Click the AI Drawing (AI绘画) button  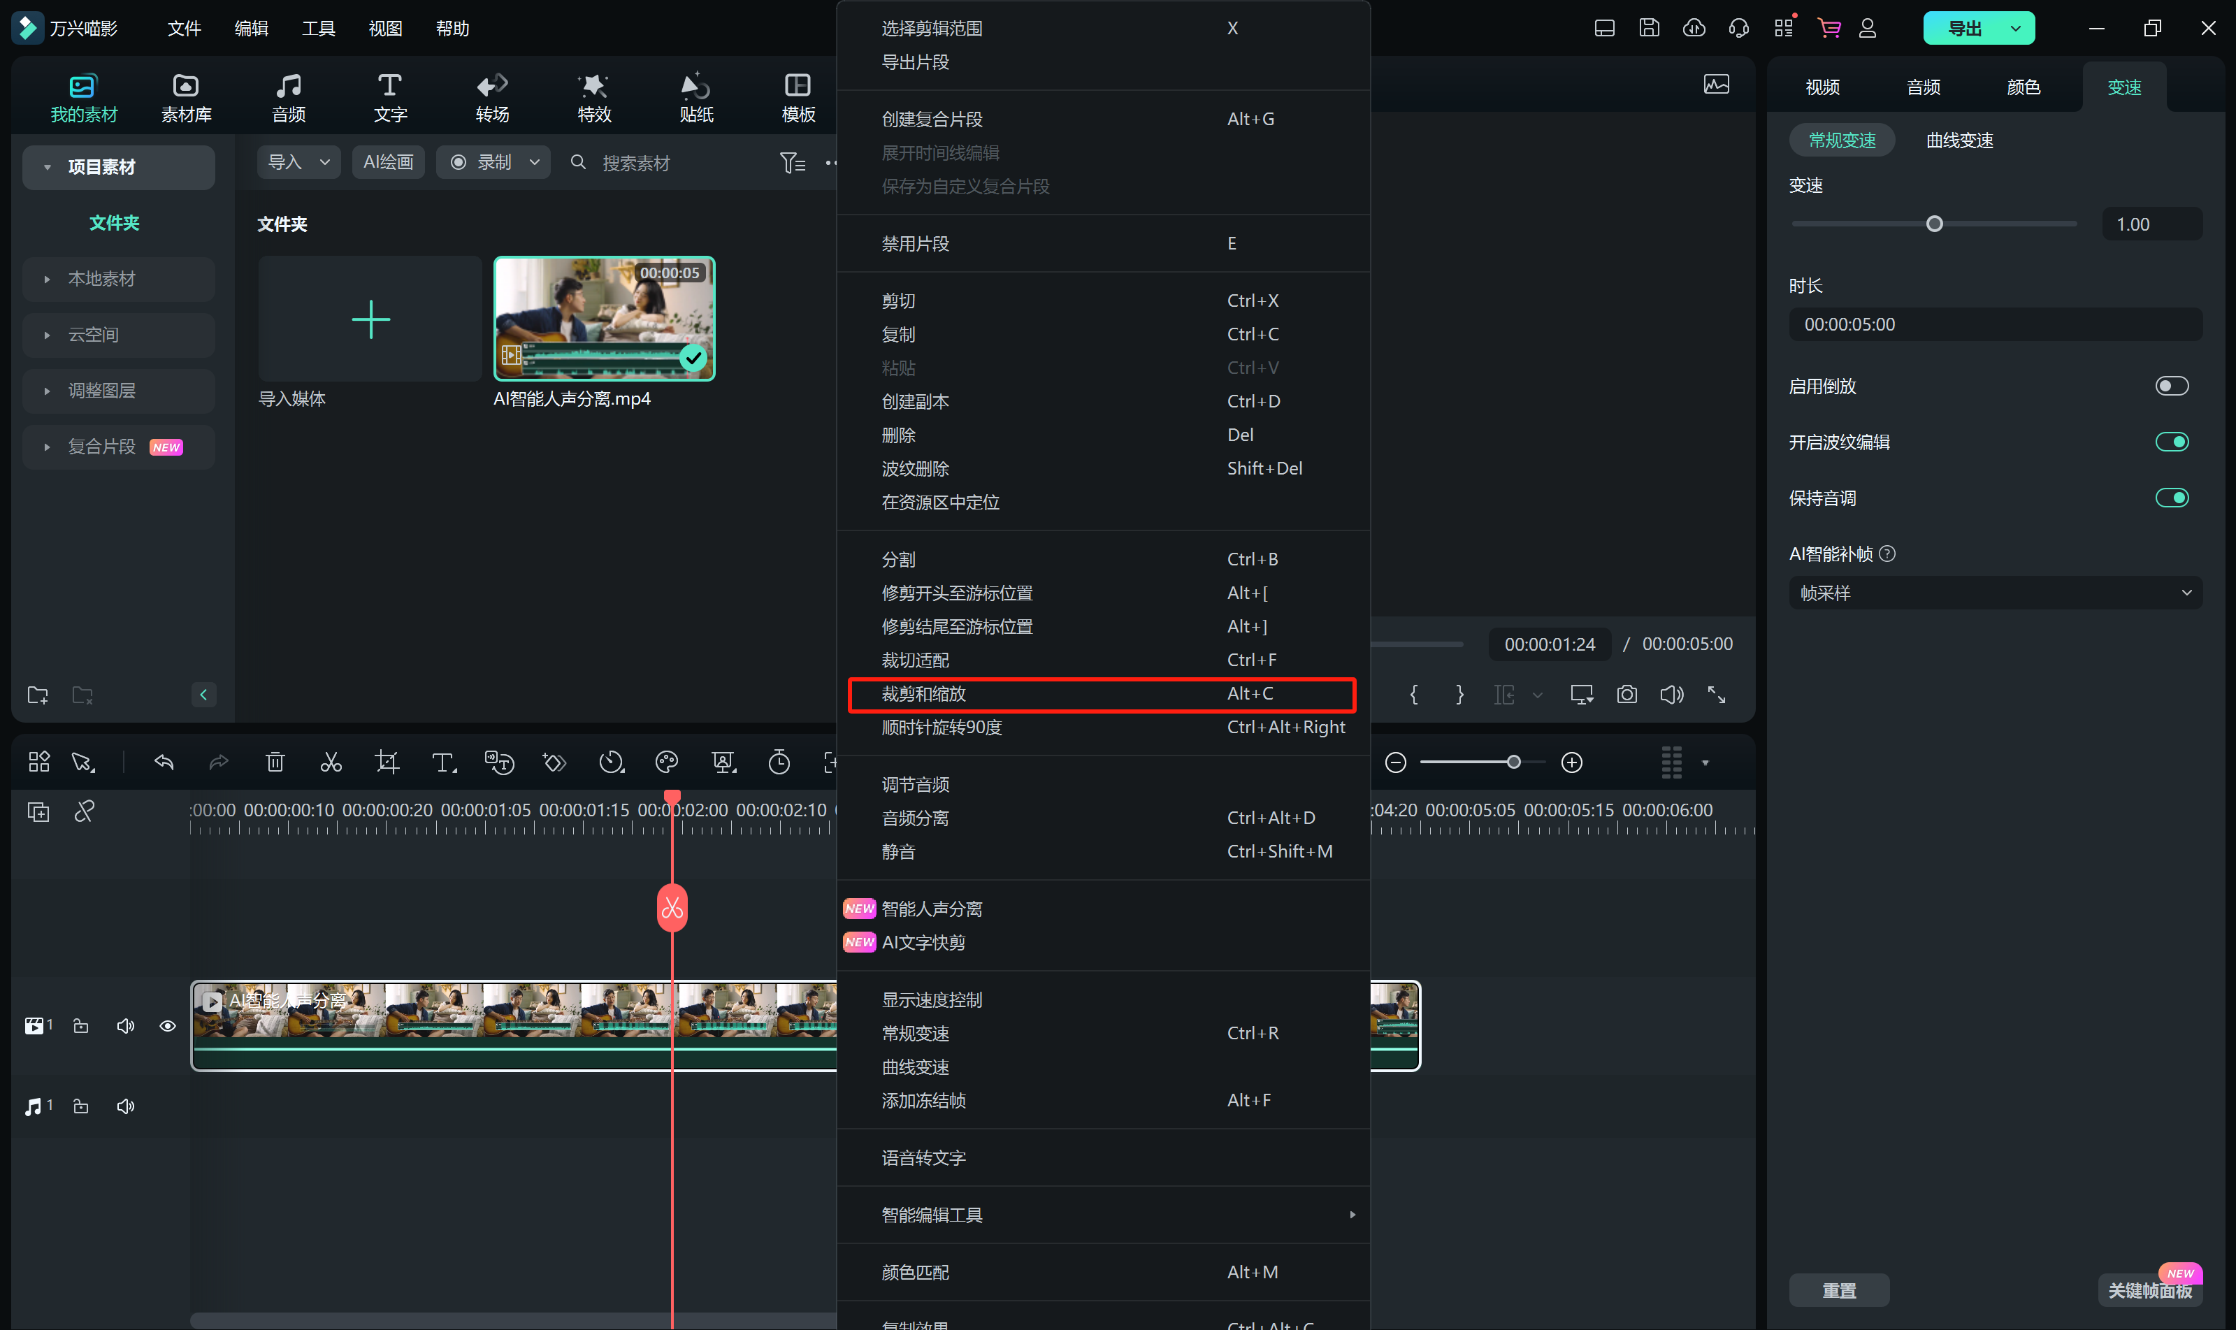[x=388, y=162]
